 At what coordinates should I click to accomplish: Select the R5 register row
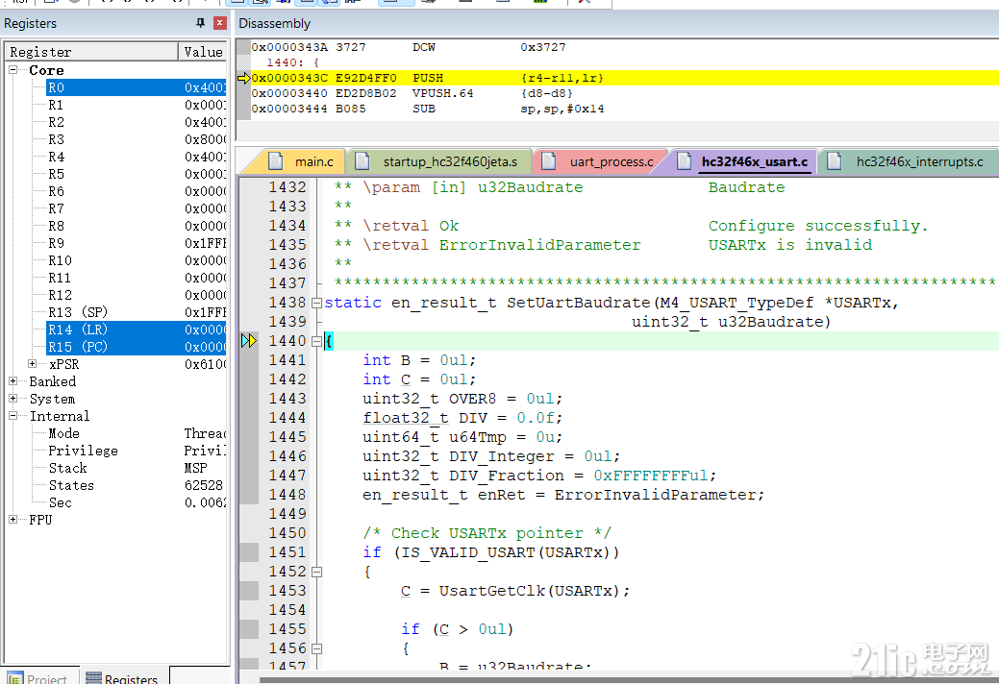[x=137, y=174]
